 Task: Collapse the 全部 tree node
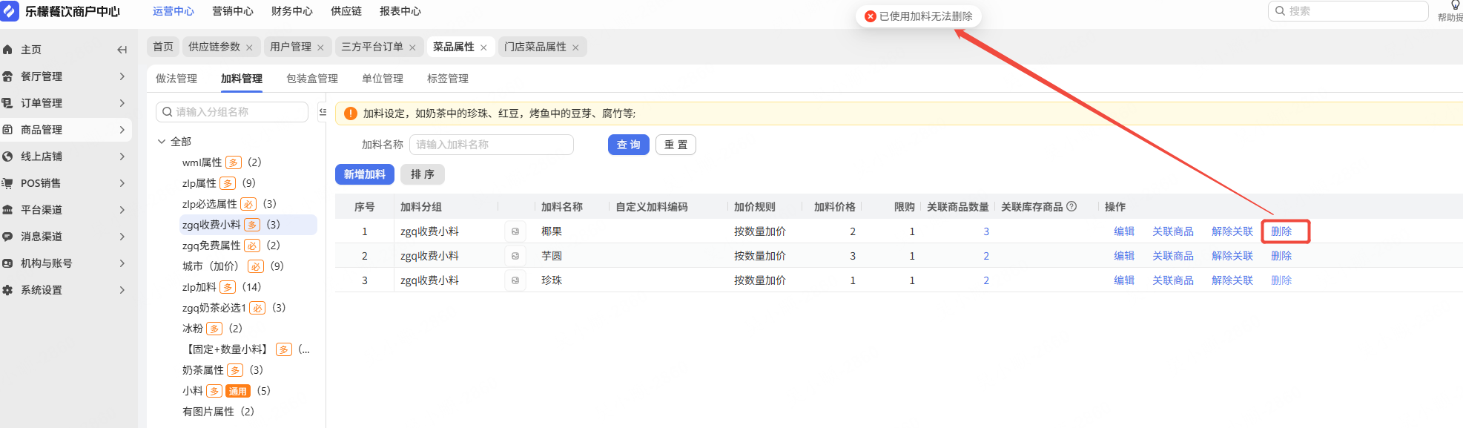162,142
